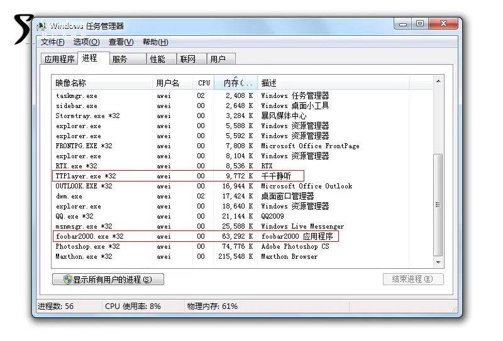
Task: Click the Maxthon Browser description
Action: pyautogui.click(x=289, y=256)
